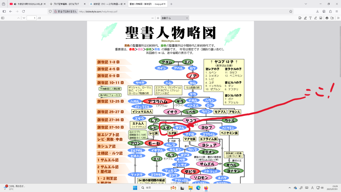Toggle the IME input mode A
The width and height of the screenshot is (341, 192).
click(x=312, y=188)
